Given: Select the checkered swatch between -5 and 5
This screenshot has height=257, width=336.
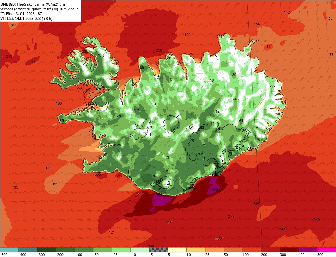Looking at the screenshot, I should (159, 250).
